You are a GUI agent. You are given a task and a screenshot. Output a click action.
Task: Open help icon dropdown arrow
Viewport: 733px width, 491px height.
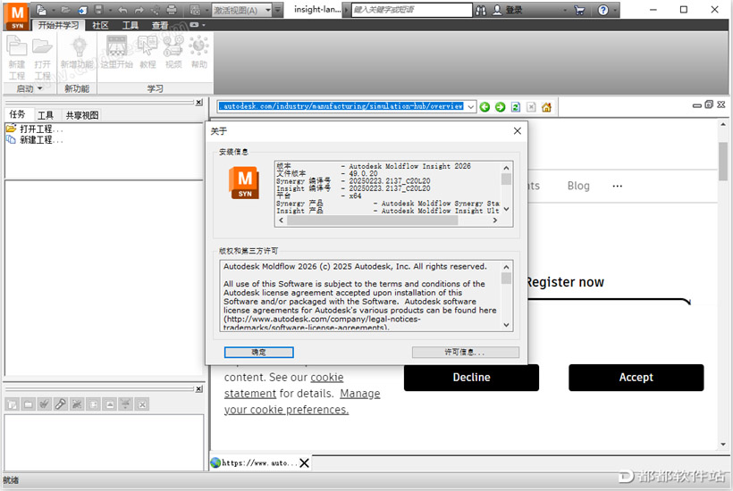coord(615,10)
